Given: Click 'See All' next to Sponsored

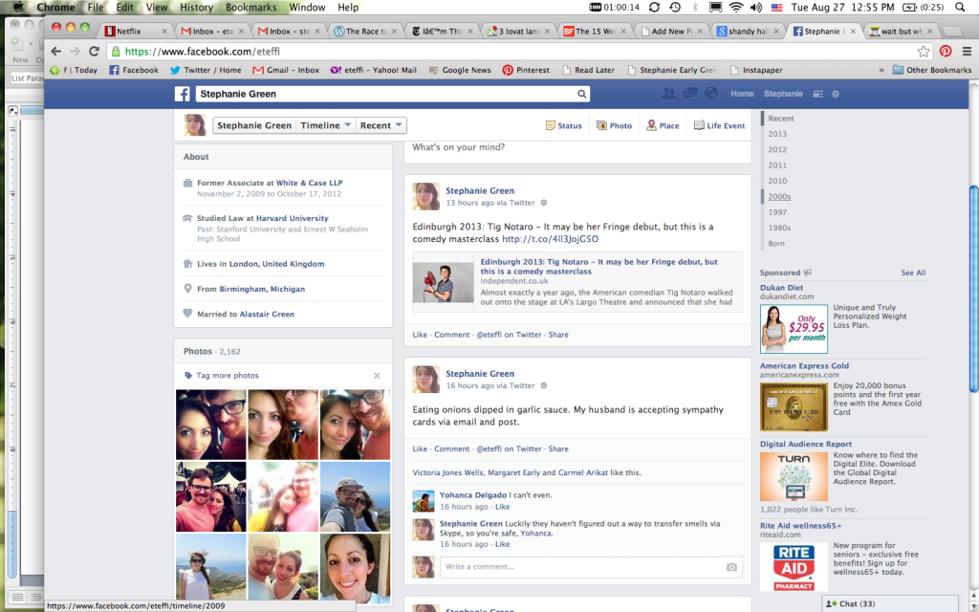Looking at the screenshot, I should [x=913, y=273].
